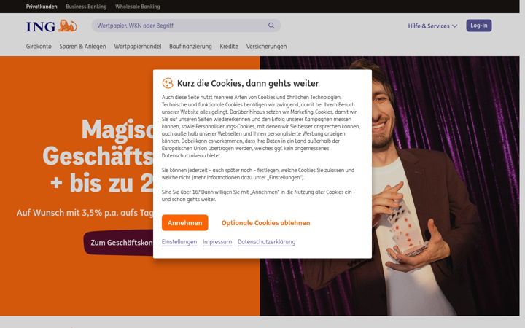Switch to Business Banking

(x=86, y=7)
